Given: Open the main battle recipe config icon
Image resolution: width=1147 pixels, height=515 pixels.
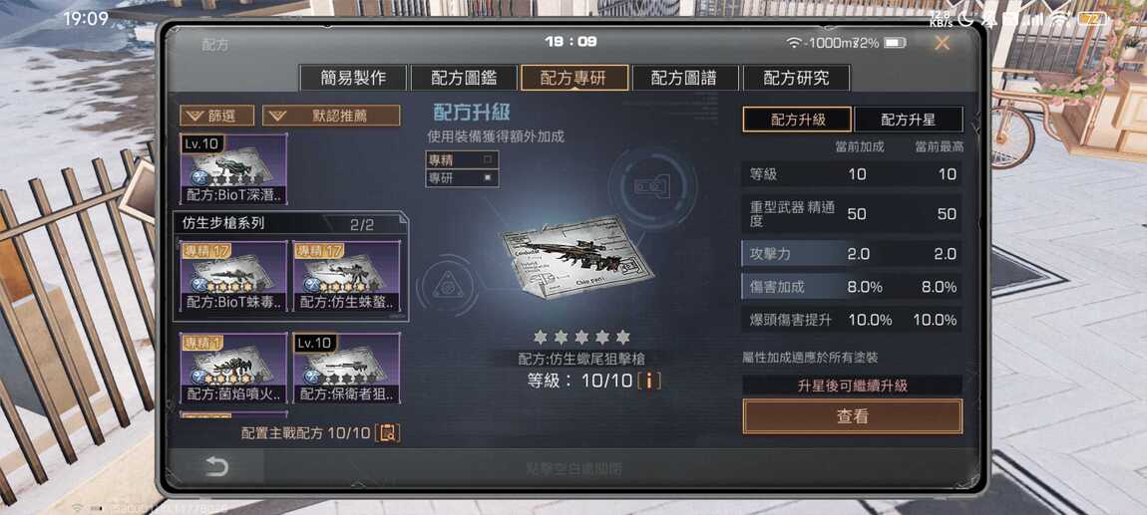Looking at the screenshot, I should pyautogui.click(x=388, y=432).
